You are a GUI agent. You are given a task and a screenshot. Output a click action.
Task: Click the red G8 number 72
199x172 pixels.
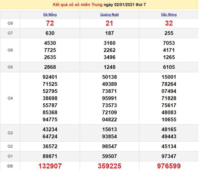[x=50, y=23]
